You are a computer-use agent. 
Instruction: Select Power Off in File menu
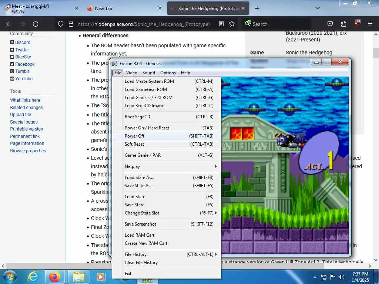click(x=167, y=136)
